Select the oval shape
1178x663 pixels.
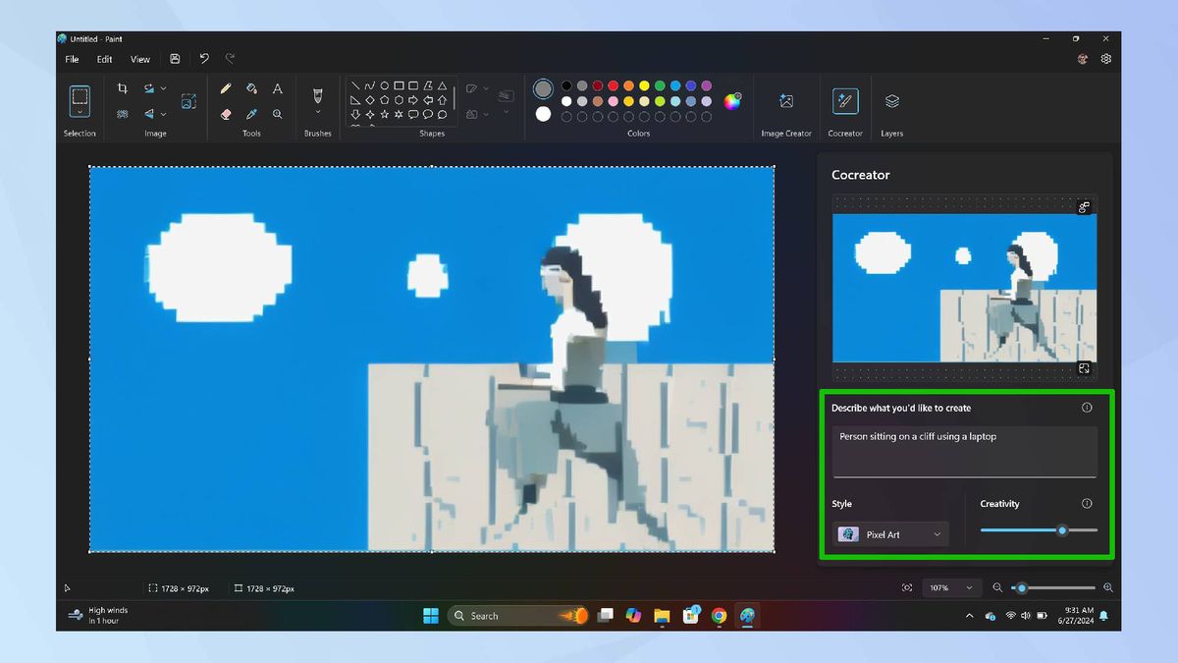point(383,84)
